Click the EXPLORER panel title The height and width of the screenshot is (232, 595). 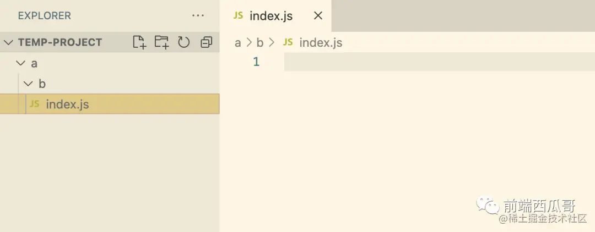pyautogui.click(x=45, y=15)
